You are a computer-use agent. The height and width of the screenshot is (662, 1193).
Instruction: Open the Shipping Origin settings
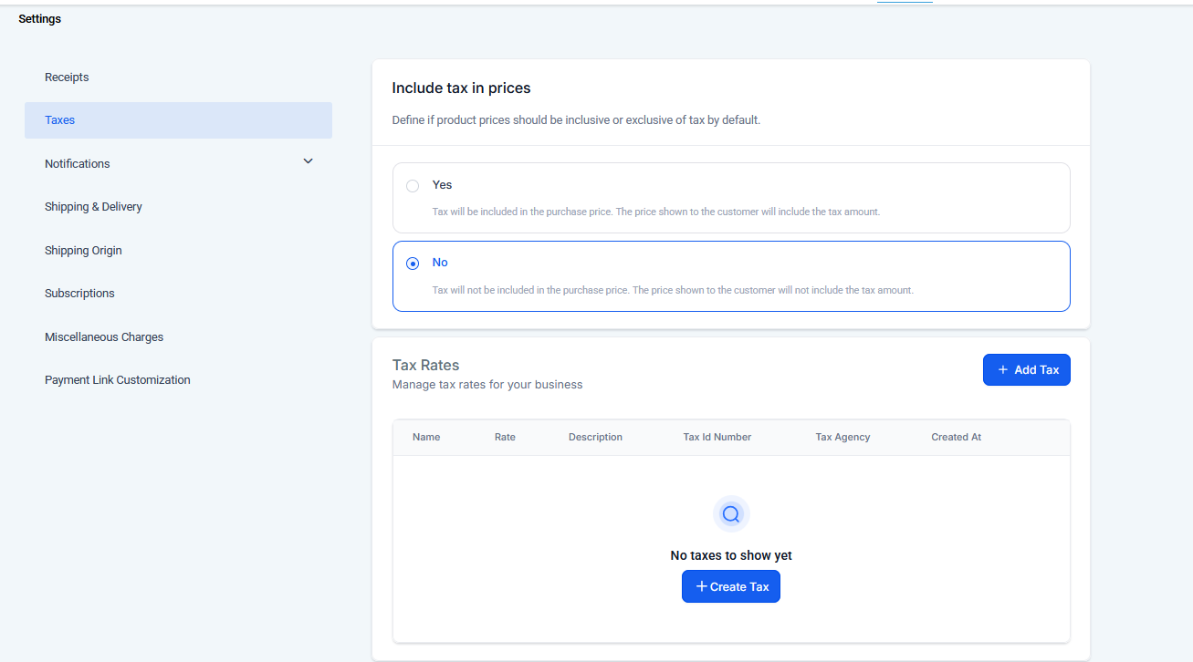[83, 251]
